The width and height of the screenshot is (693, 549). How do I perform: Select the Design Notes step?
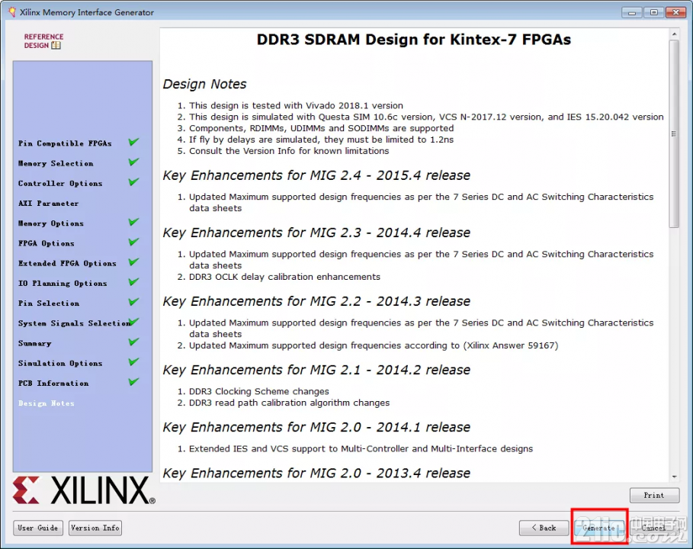point(47,403)
